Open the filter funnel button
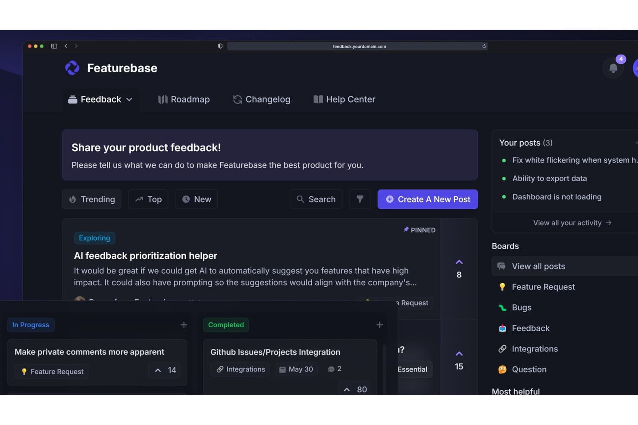 (x=360, y=199)
